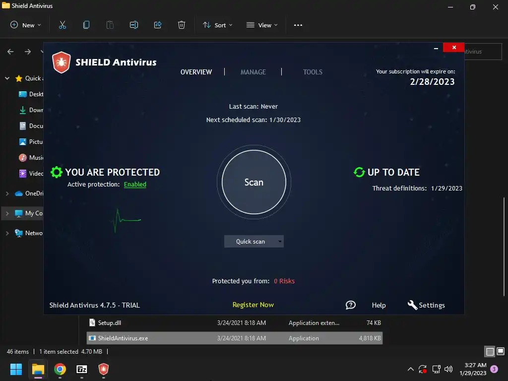Image resolution: width=508 pixels, height=381 pixels.
Task: Open Shield Antivirus taskbar icon
Action: click(x=103, y=369)
